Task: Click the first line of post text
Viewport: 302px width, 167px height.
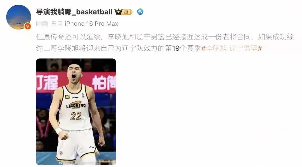Action: tap(165, 37)
